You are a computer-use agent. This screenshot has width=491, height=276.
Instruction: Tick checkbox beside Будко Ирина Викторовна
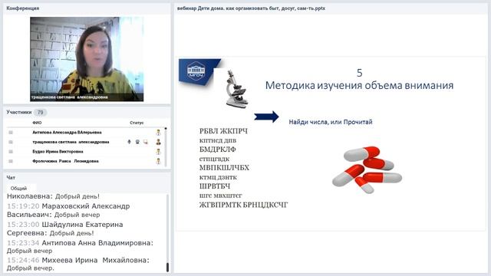point(11,152)
